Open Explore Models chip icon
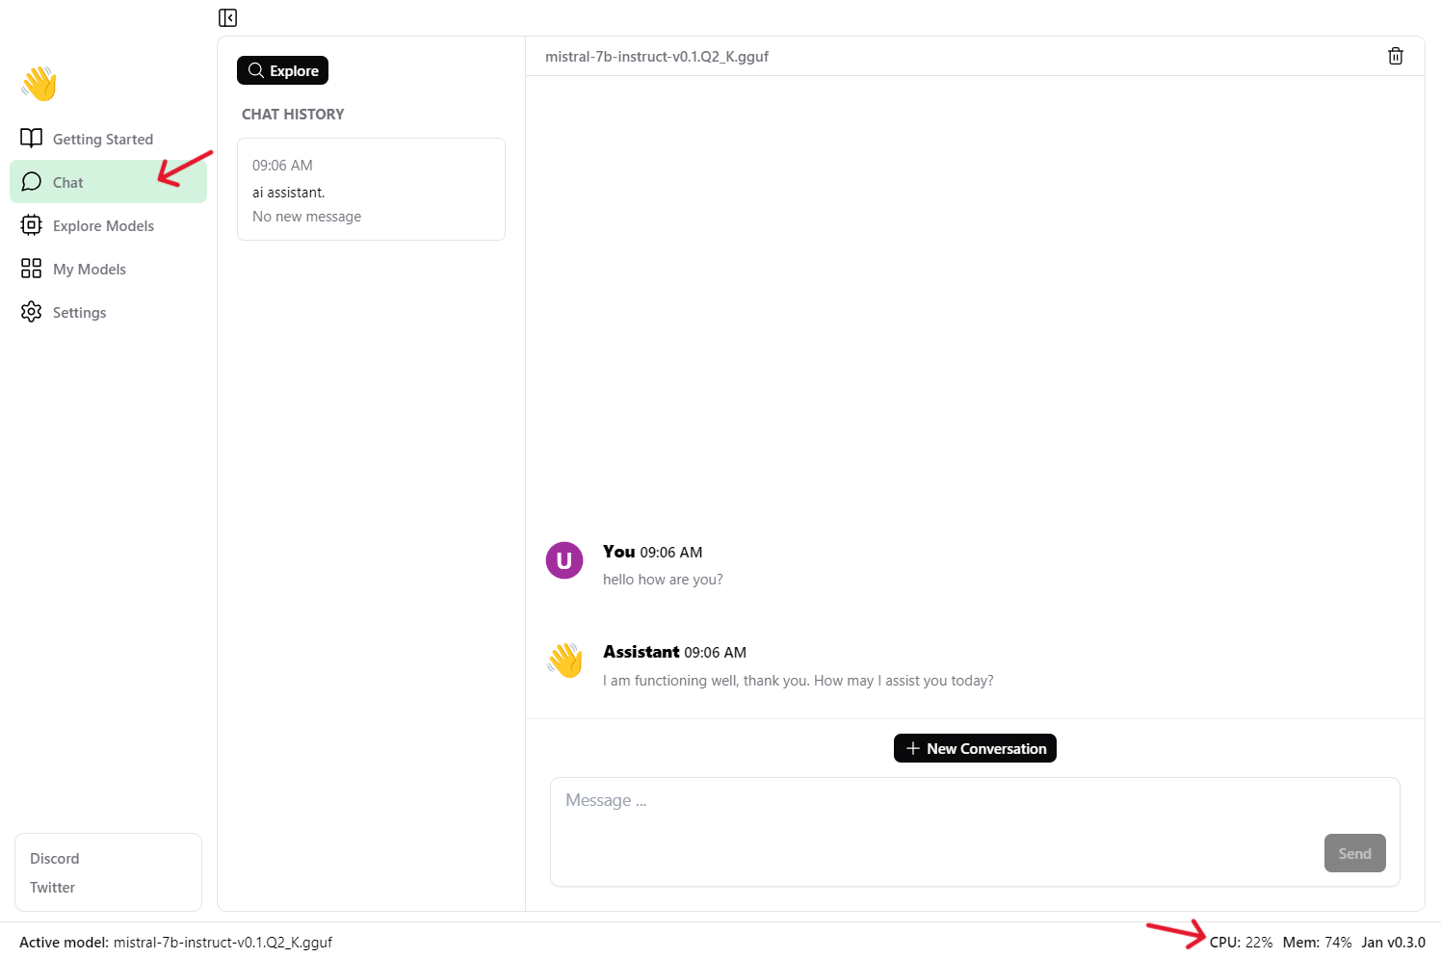The width and height of the screenshot is (1441, 958). click(32, 225)
